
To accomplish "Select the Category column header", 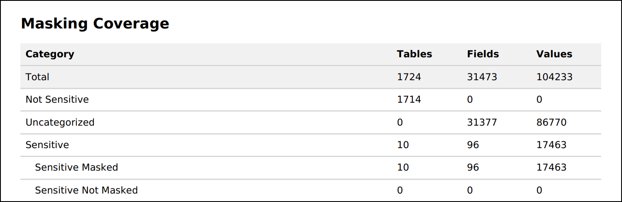I will coord(50,54).
